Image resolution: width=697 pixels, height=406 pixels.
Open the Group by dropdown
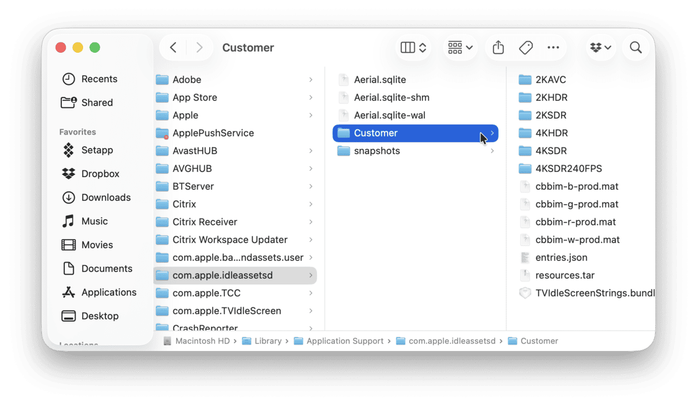click(460, 48)
